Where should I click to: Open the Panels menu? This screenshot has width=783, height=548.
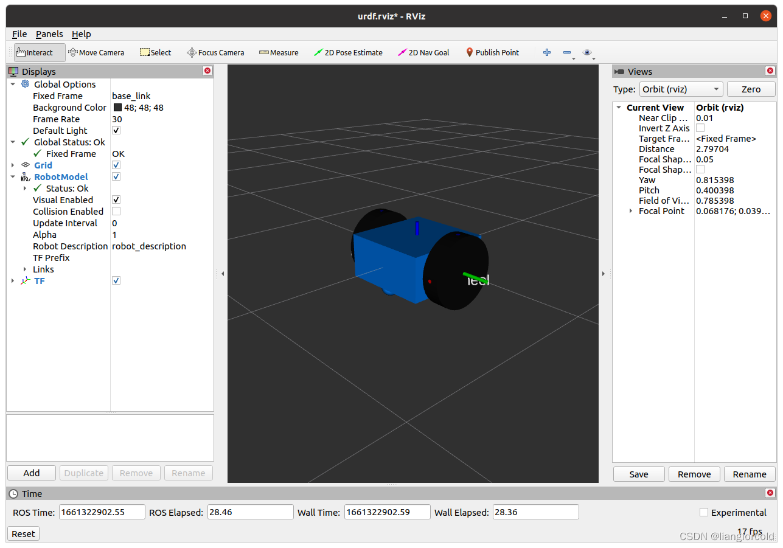point(49,34)
